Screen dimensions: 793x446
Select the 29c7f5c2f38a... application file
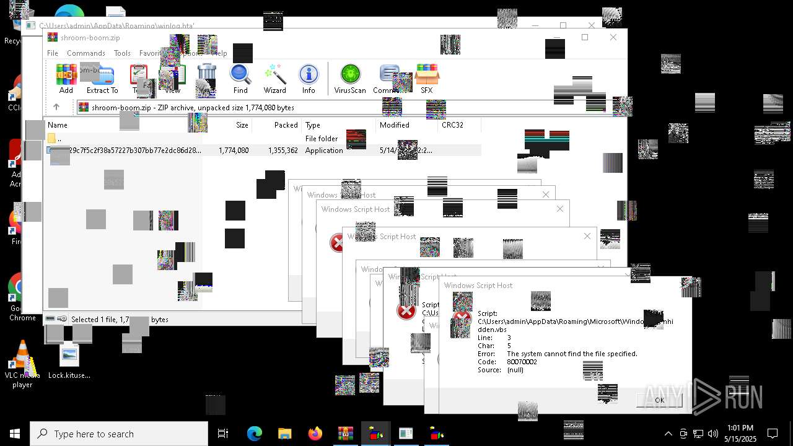pos(263,151)
